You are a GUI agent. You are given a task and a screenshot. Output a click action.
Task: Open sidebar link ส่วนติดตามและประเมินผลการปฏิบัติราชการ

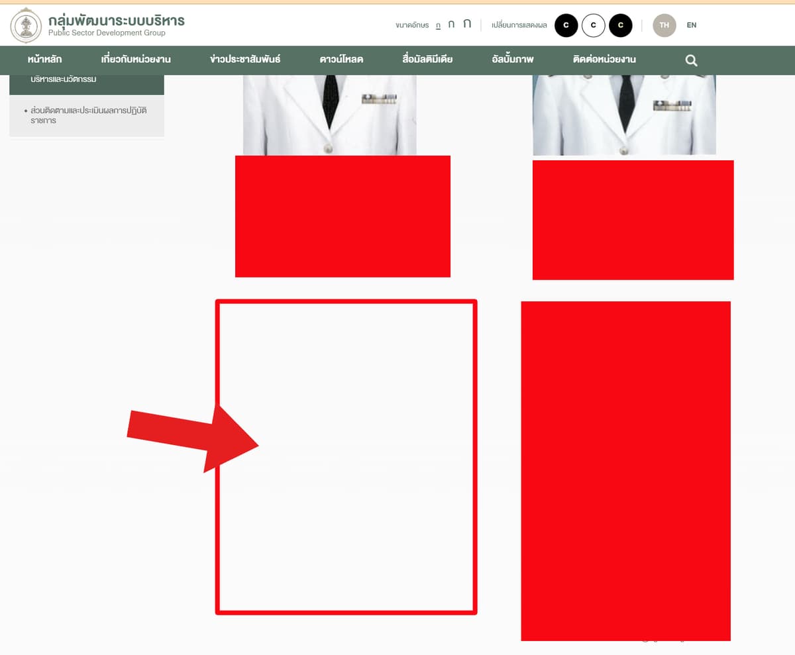(87, 116)
